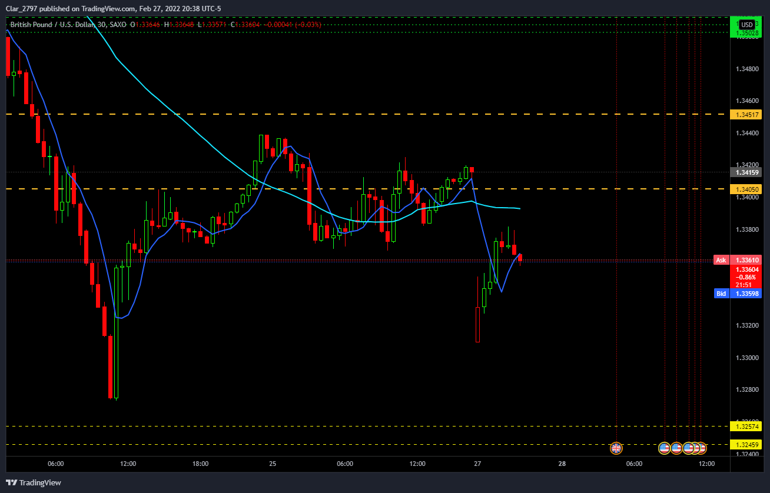Click the high value H1.33648
The width and height of the screenshot is (770, 493).
178,25
